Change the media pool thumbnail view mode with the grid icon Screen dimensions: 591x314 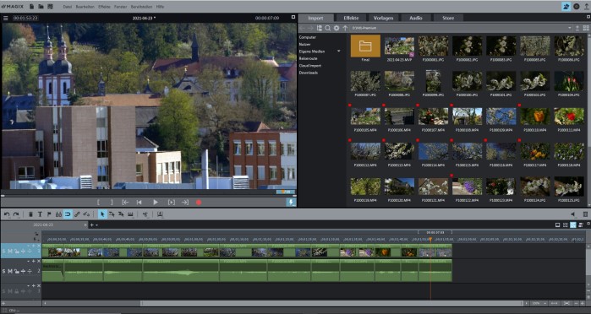pyautogui.click(x=586, y=28)
